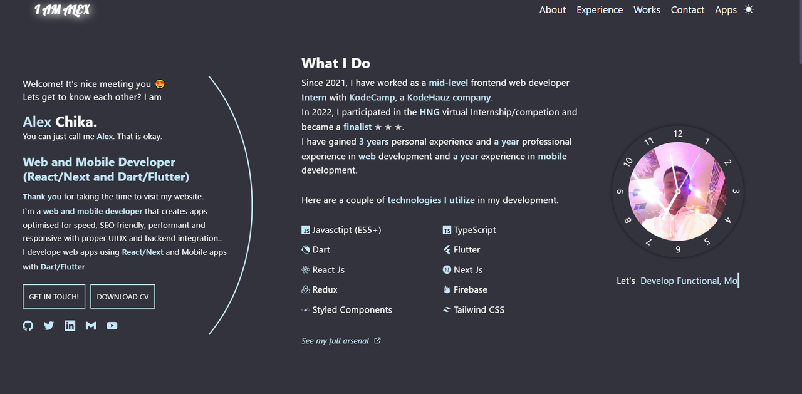This screenshot has width=802, height=394.
Task: Click external-link icon beside See my full arsenal
Action: pyautogui.click(x=377, y=341)
